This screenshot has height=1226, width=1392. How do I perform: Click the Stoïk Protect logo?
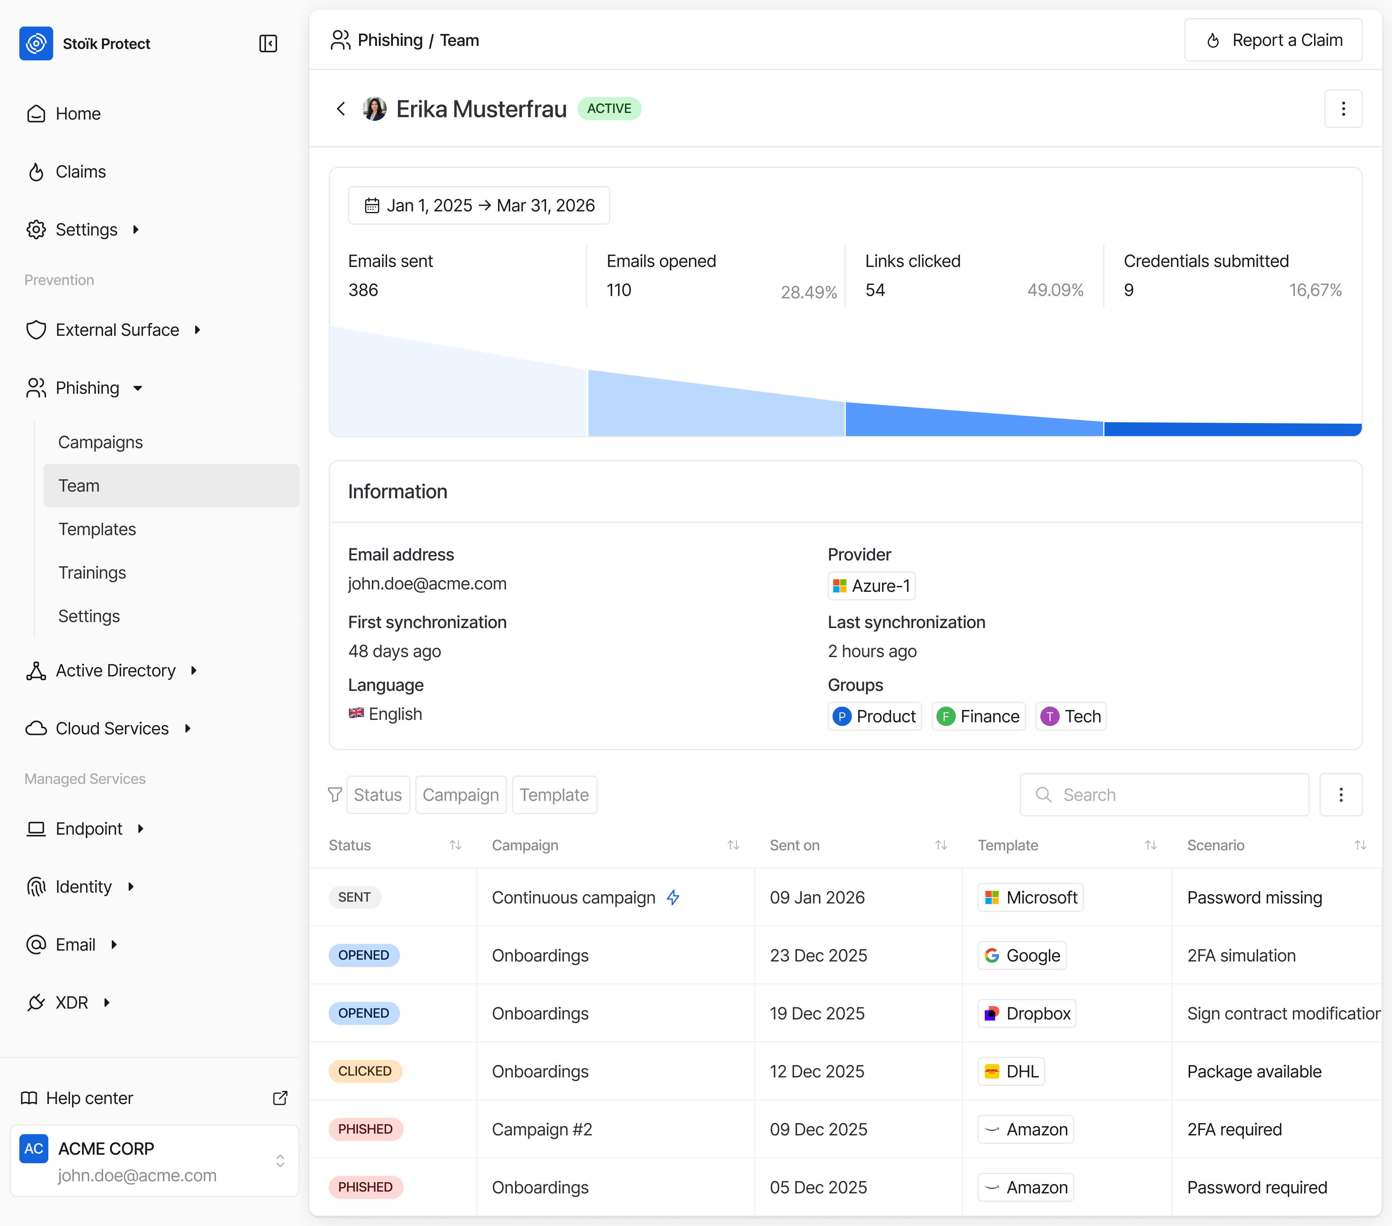pos(36,43)
